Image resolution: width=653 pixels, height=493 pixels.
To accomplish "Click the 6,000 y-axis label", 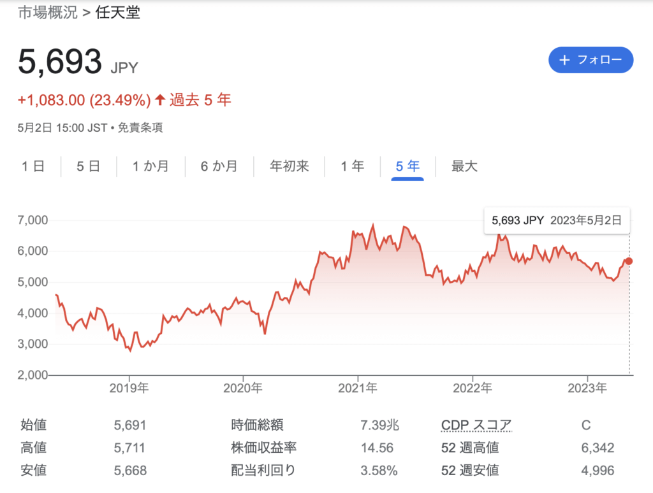I will point(33,251).
